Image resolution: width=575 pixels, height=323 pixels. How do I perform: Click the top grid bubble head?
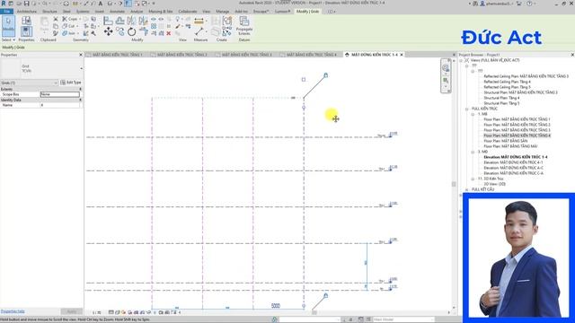325,75
